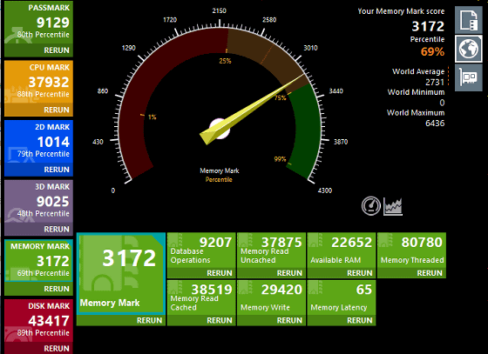Switch to the speedometer gauge view icon
488x354 pixels.
(x=370, y=205)
